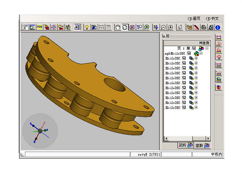Open the 页面 (Page) menu
This screenshot has width=242, height=174.
pyautogui.click(x=194, y=18)
